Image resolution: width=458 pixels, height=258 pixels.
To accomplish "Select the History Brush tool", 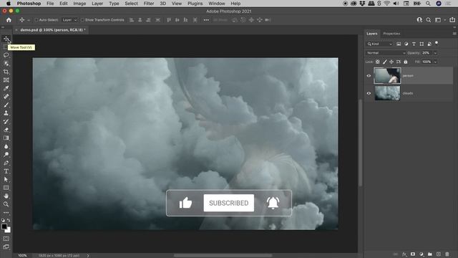I will click(6, 121).
